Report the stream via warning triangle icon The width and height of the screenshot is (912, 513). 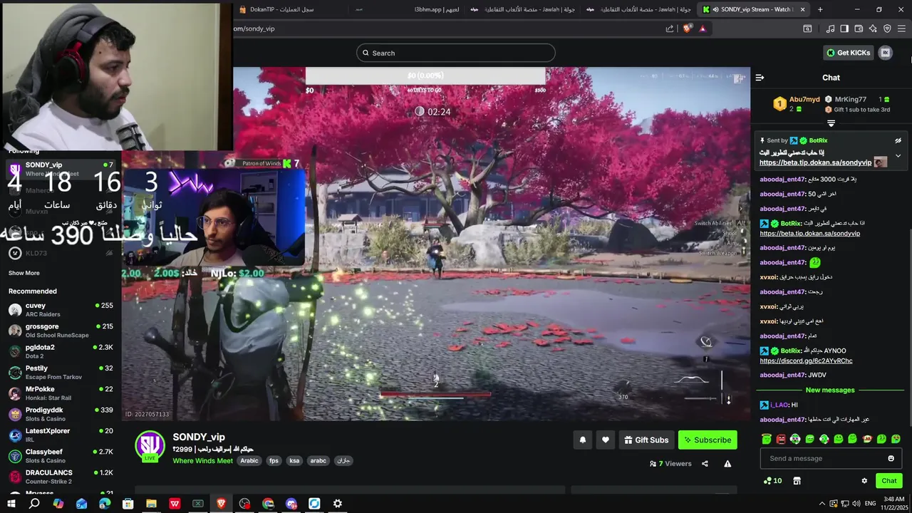[x=727, y=464]
